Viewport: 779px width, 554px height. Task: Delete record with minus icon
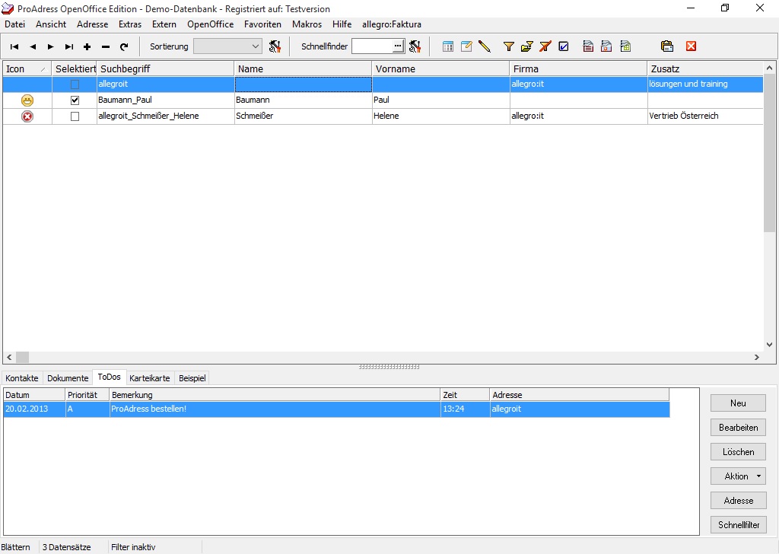[x=105, y=46]
